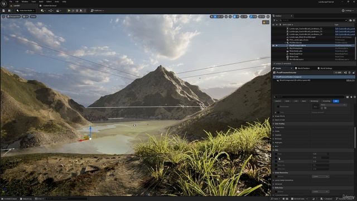The height and width of the screenshot is (201, 357).
Task: Click the Lit view mode button
Action: 25,17
